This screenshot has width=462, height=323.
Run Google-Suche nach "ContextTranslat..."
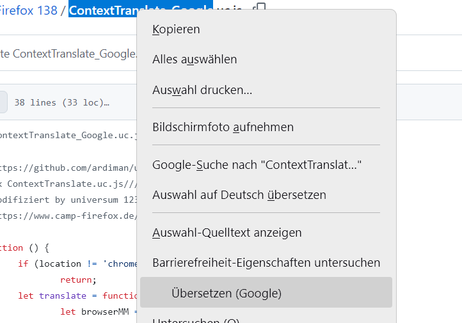point(257,165)
